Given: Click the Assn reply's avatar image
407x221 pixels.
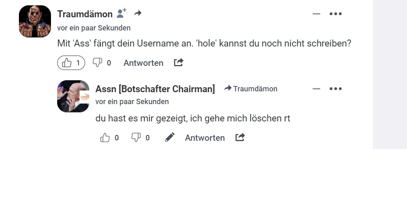Looking at the screenshot, I should (73, 96).
